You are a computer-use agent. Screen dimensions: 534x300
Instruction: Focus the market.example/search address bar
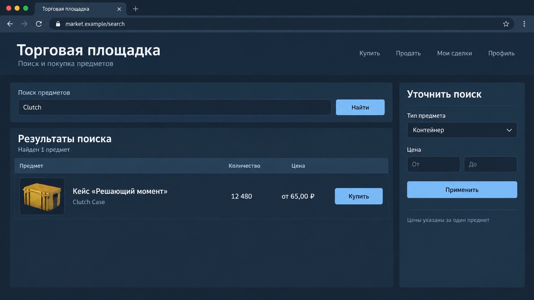(281, 24)
